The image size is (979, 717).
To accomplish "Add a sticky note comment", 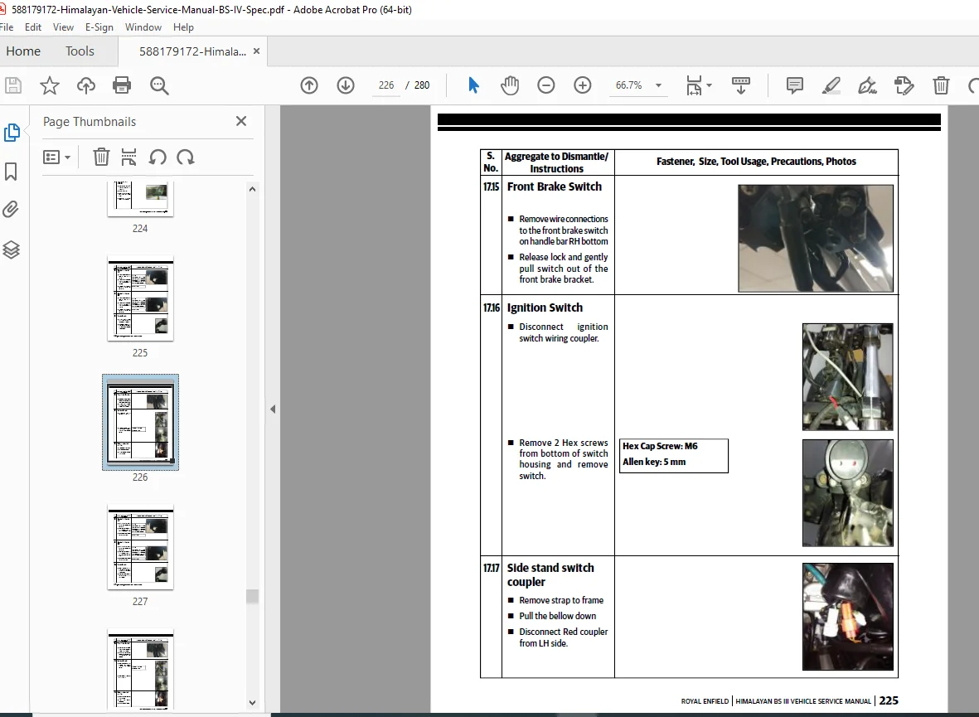I will coord(795,85).
